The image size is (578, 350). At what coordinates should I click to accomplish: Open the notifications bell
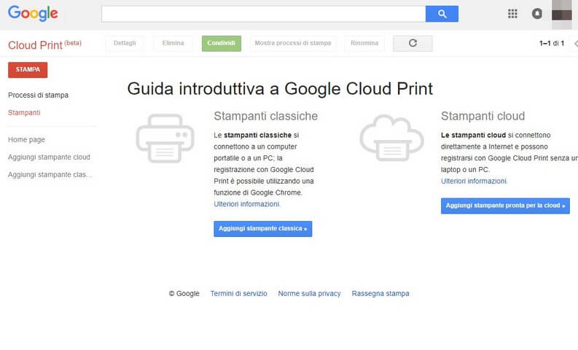tap(536, 14)
